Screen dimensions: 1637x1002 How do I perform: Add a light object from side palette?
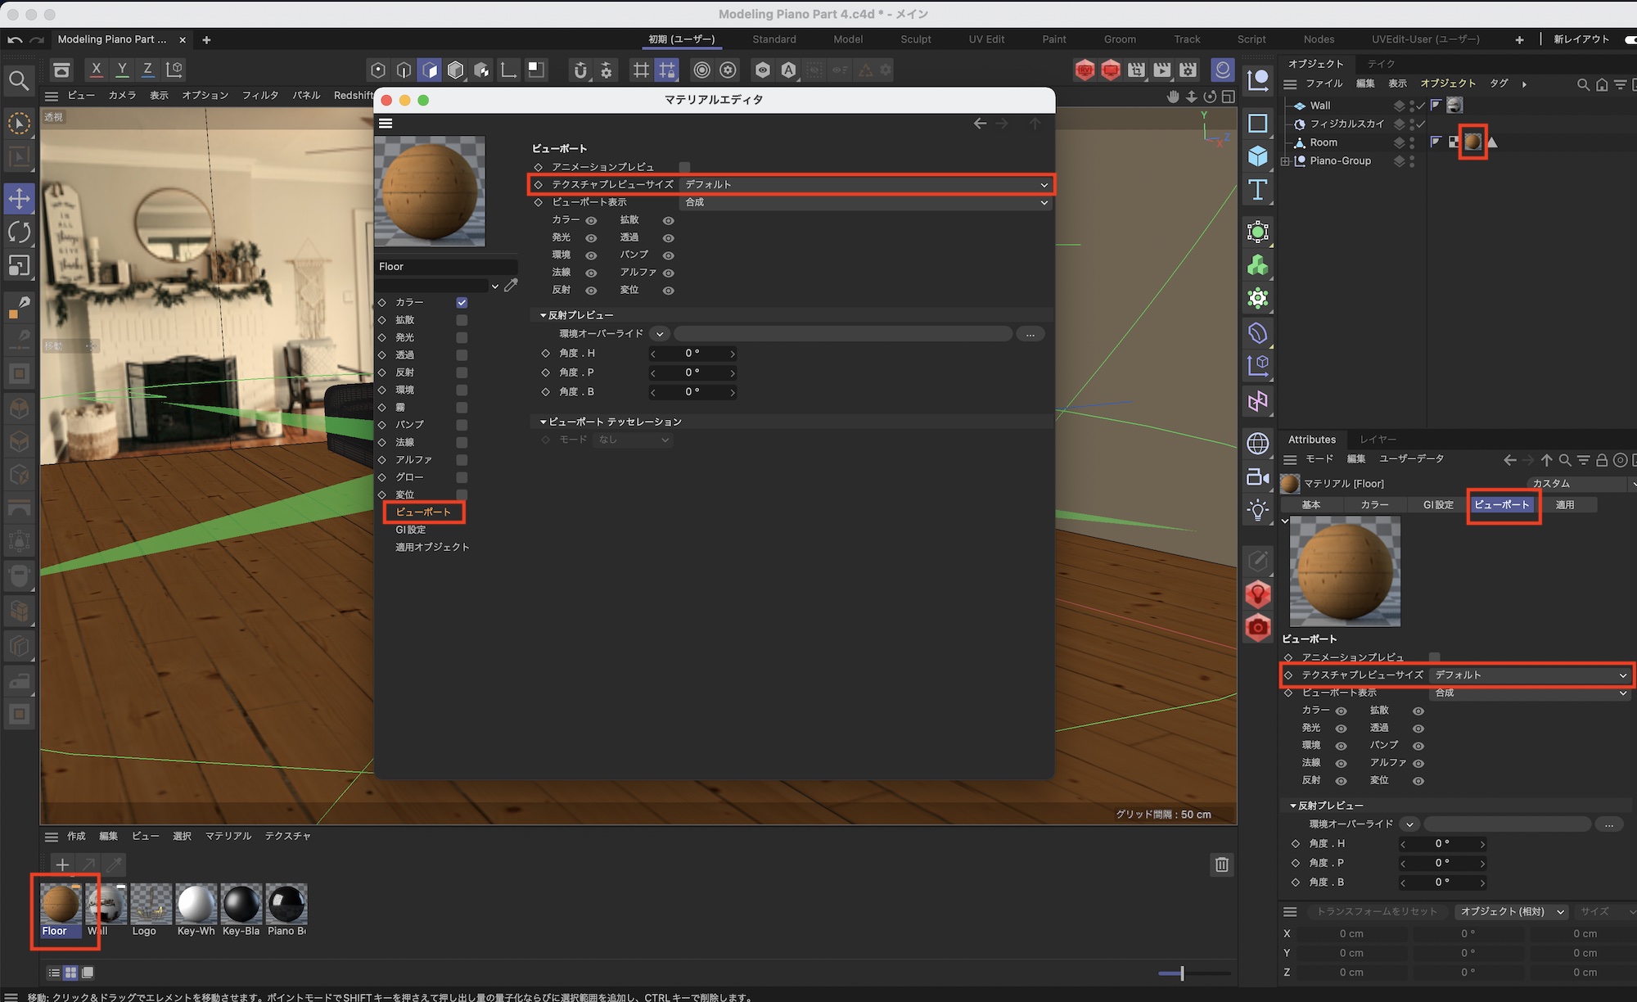(1257, 511)
